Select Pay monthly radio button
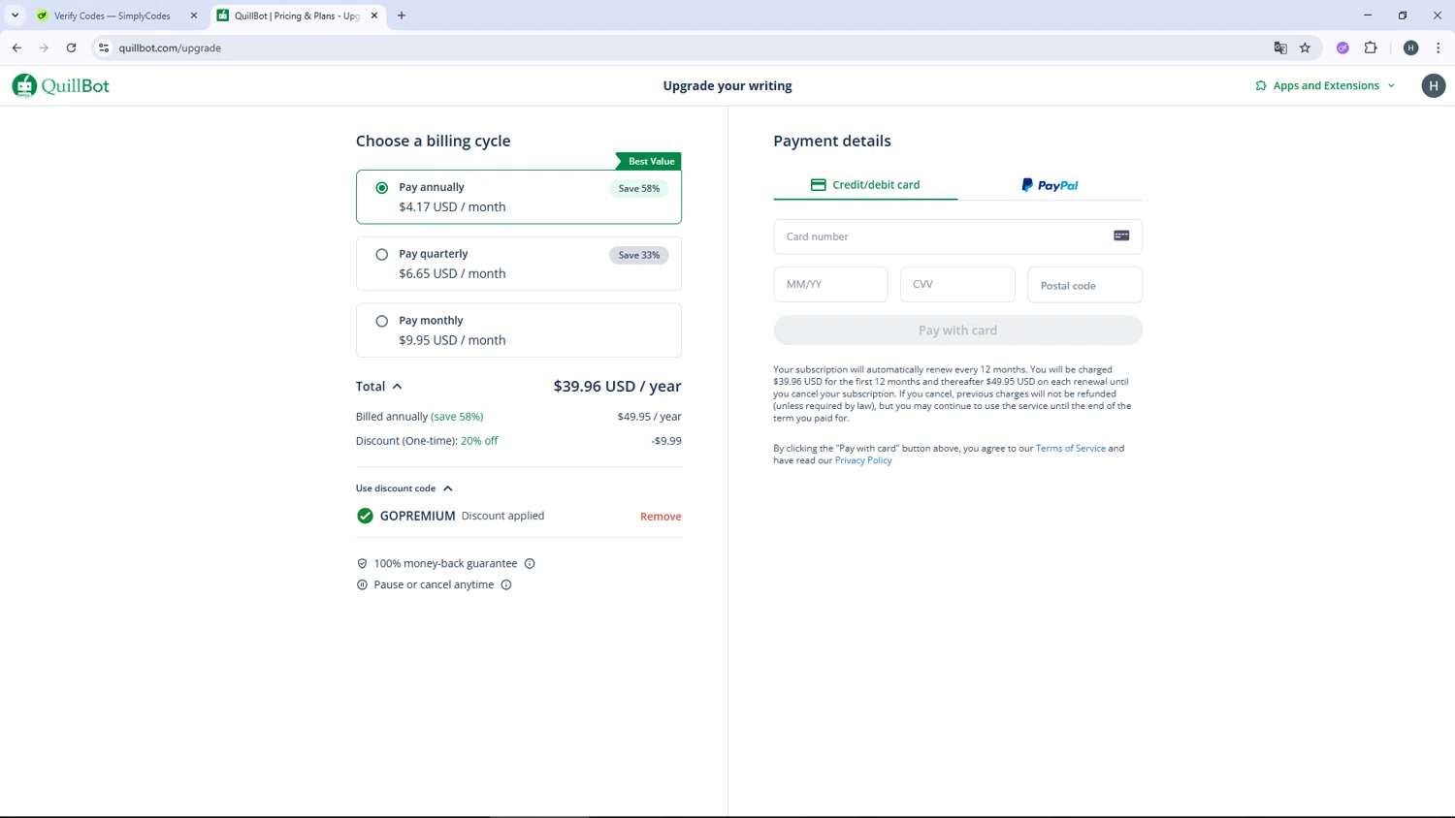Viewport: 1455px width, 818px height. (x=382, y=321)
